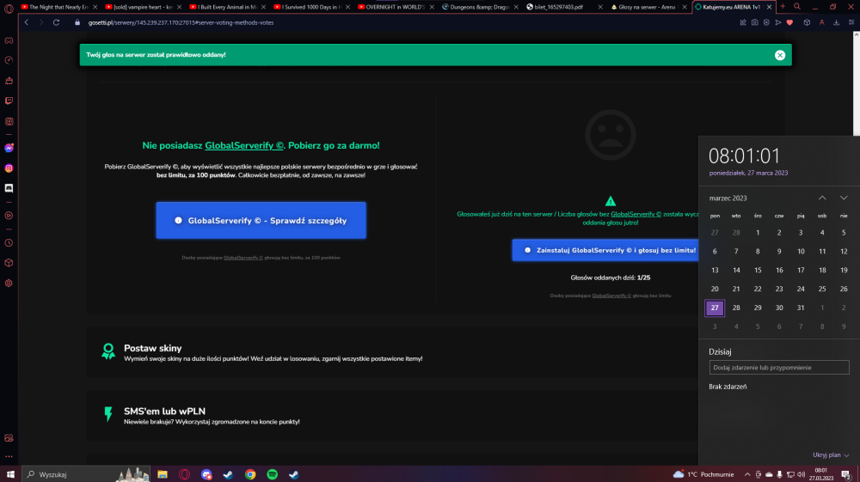The width and height of the screenshot is (860, 482).
Task: Open Discord from the taskbar
Action: click(x=206, y=474)
